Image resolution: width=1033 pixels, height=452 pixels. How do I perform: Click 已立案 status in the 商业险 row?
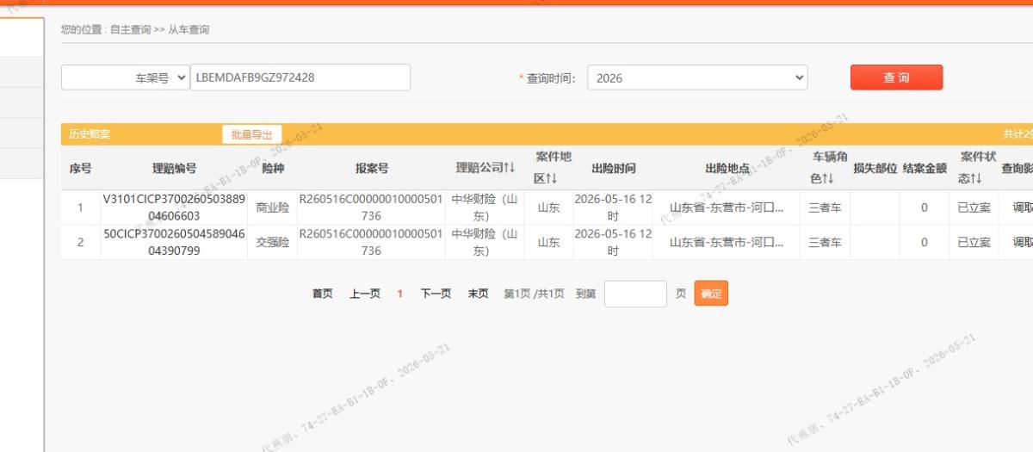974,207
